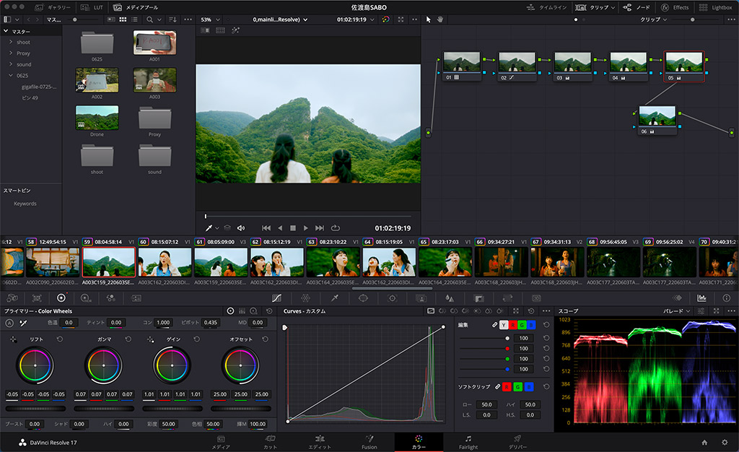The height and width of the screenshot is (452, 739).
Task: Open the RGB Mixer palette icon
Action: click(x=110, y=298)
